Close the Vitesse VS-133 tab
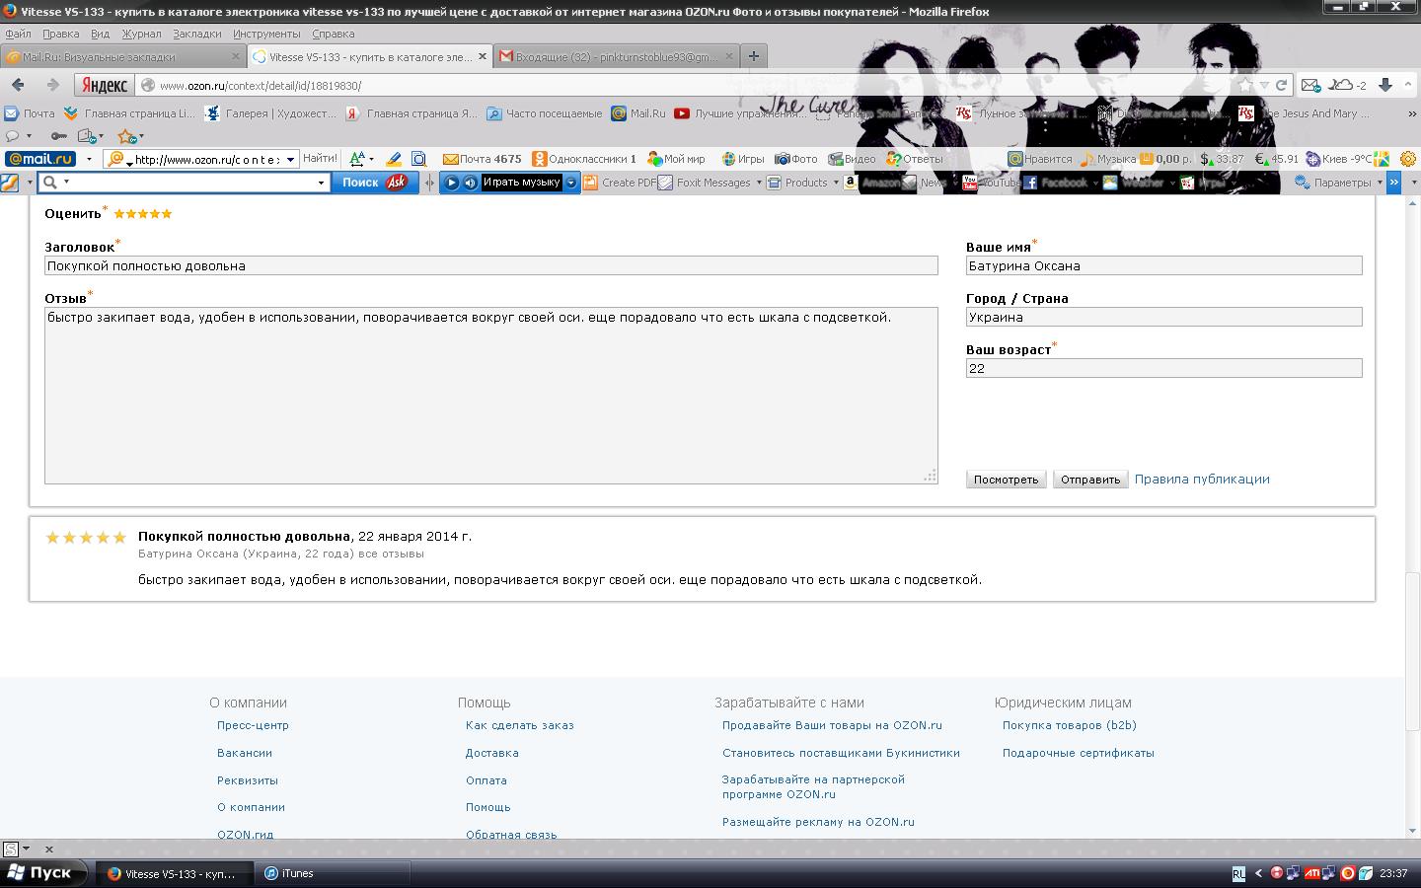Image resolution: width=1421 pixels, height=888 pixels. [x=483, y=56]
